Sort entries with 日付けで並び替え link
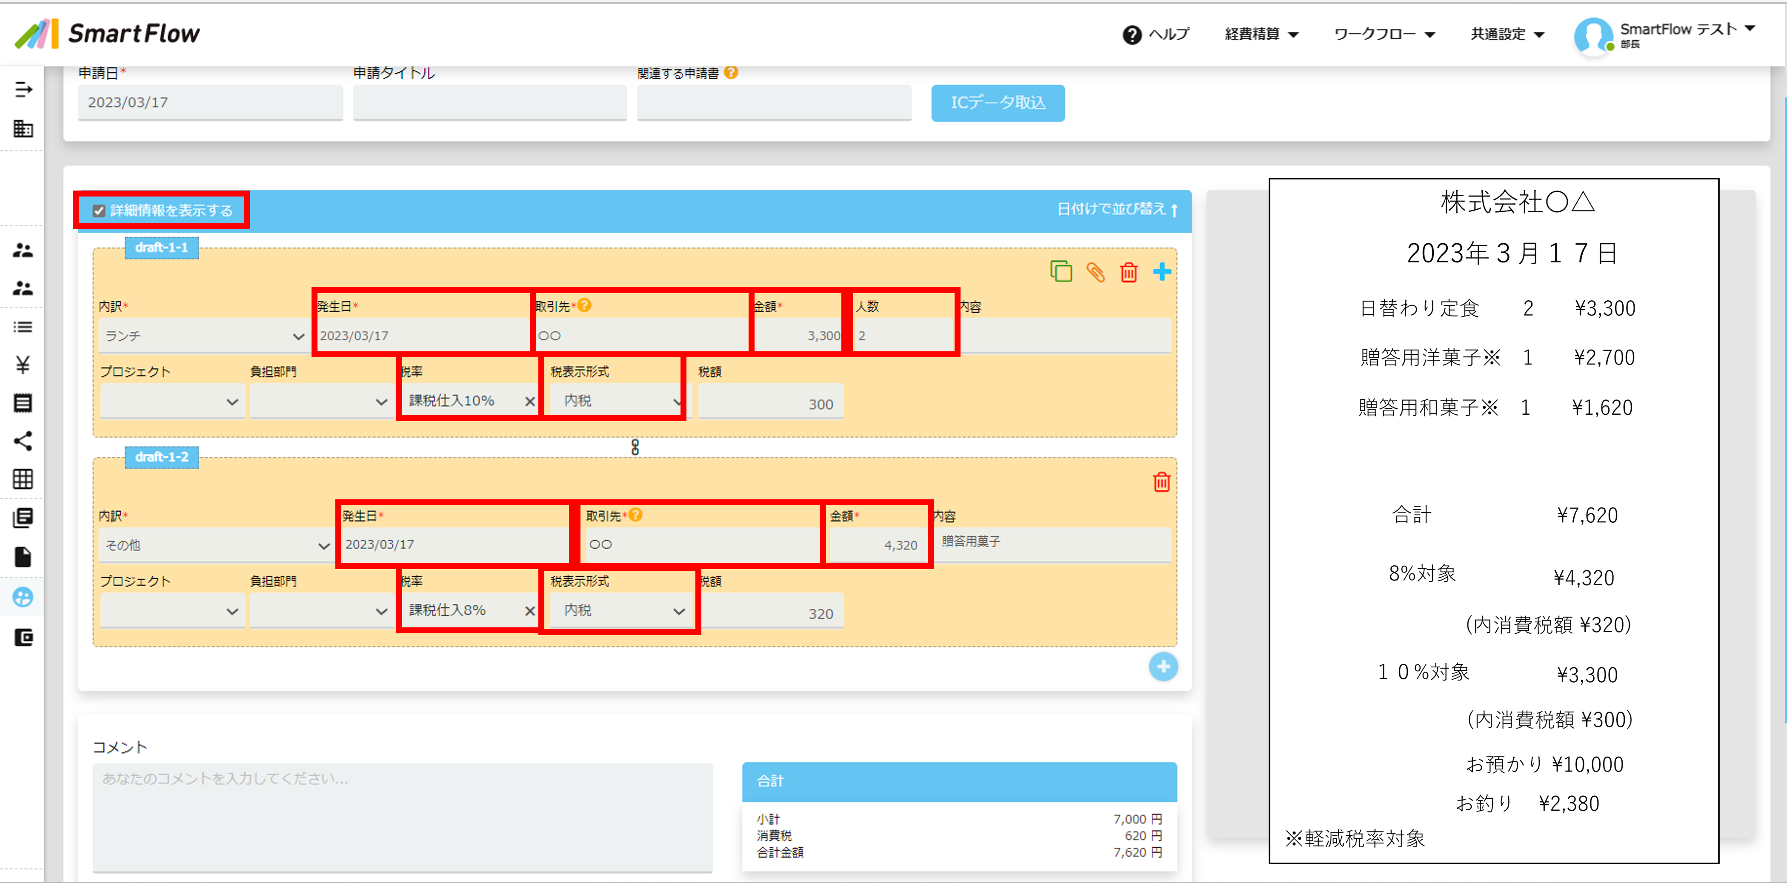This screenshot has height=883, width=1787. pos(1116,209)
